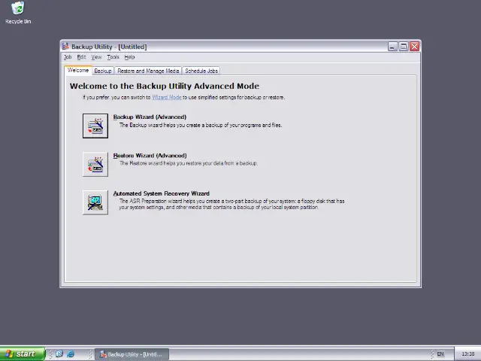Open the Job menu
Image resolution: width=481 pixels, height=361 pixels.
point(68,57)
